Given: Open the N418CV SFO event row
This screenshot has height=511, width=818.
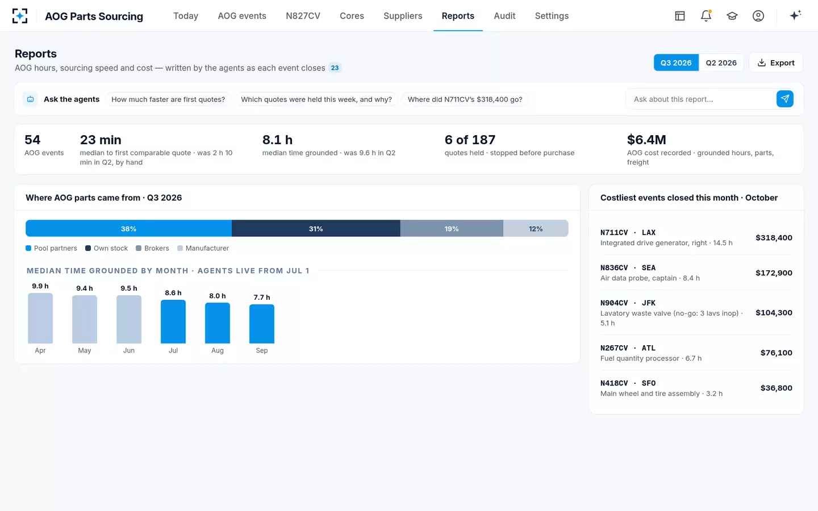Looking at the screenshot, I should click(696, 388).
